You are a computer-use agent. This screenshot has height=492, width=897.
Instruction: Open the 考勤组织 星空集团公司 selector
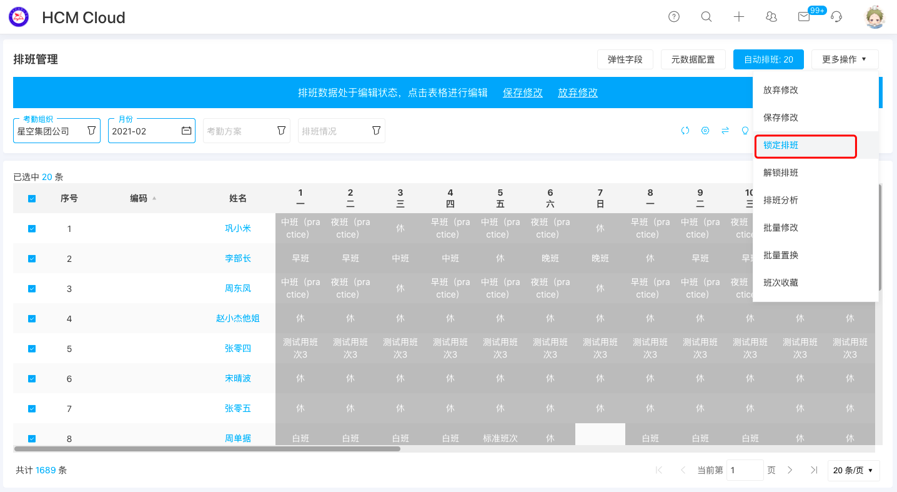pyautogui.click(x=57, y=131)
